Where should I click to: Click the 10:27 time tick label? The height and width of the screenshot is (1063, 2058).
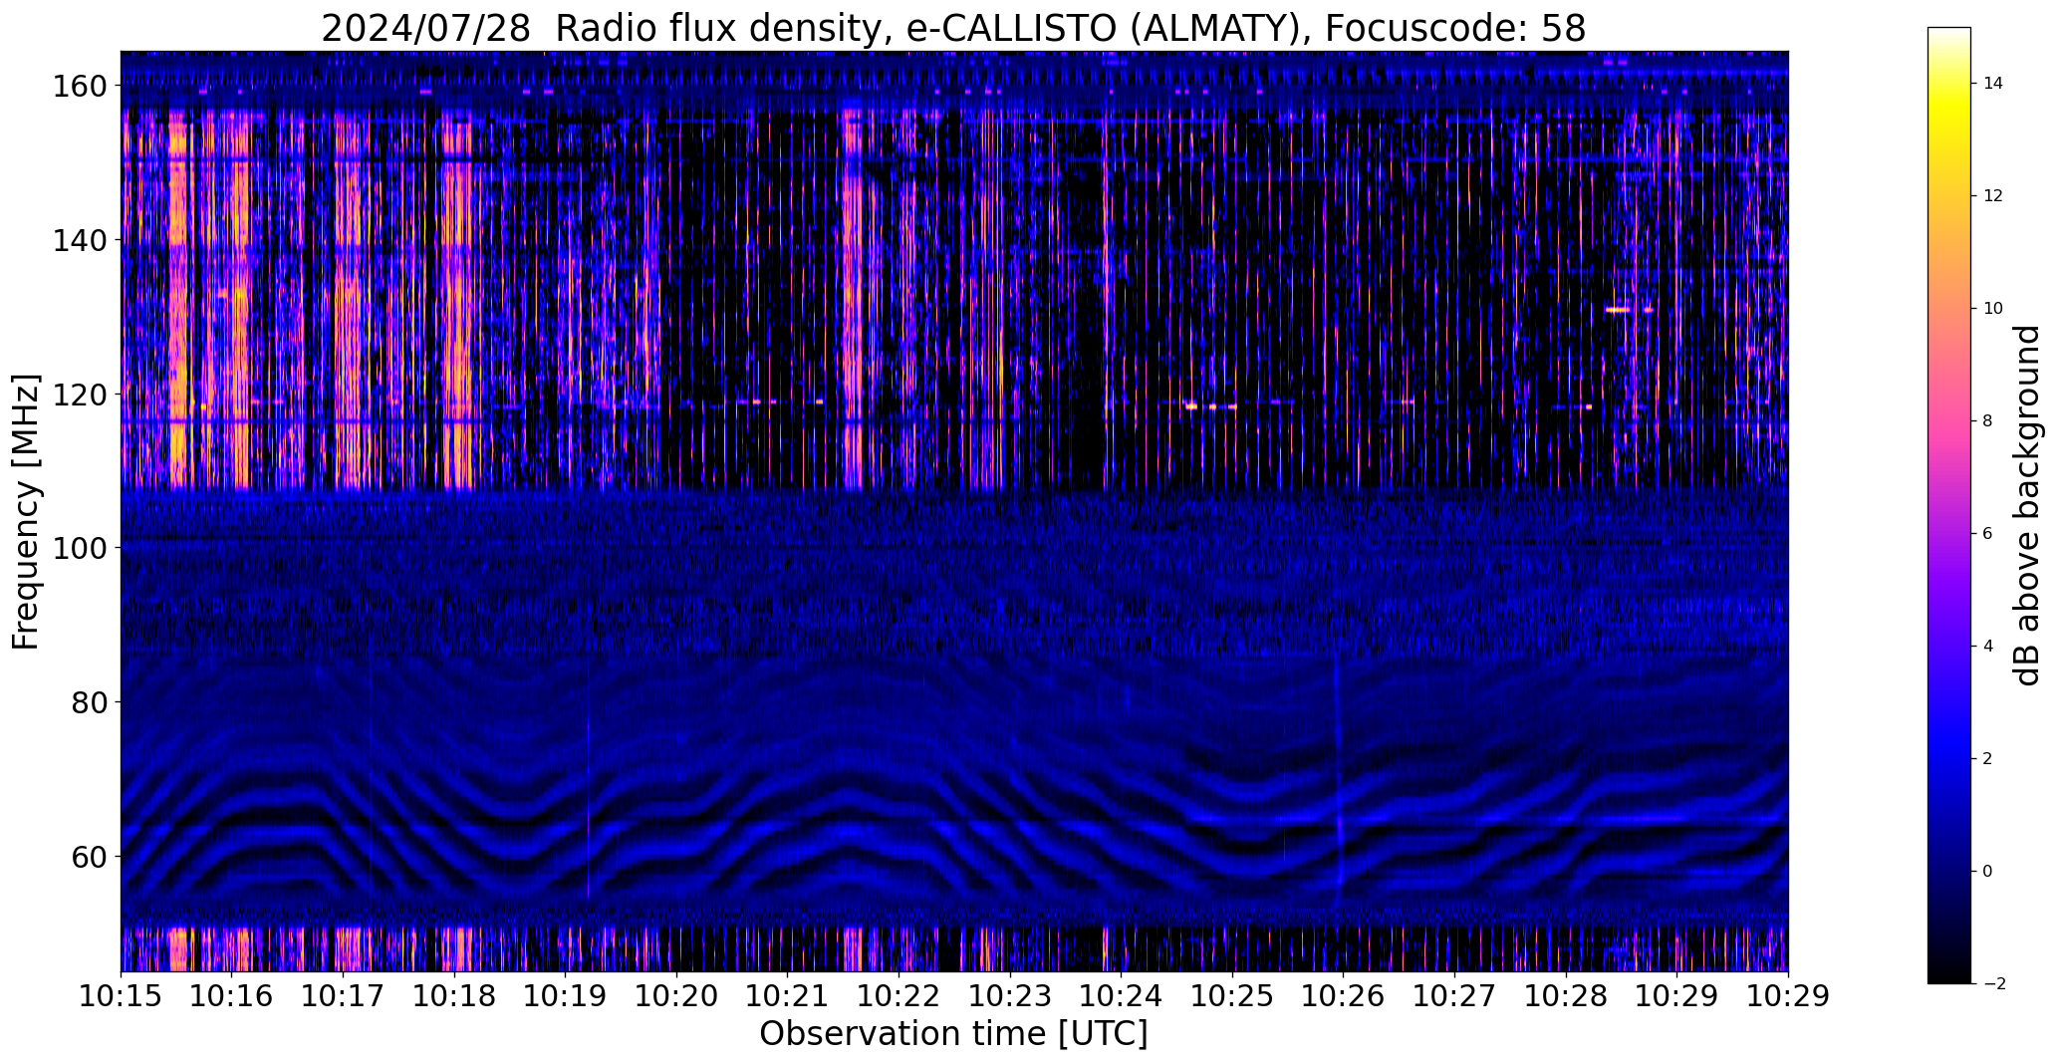pyautogui.click(x=1454, y=996)
